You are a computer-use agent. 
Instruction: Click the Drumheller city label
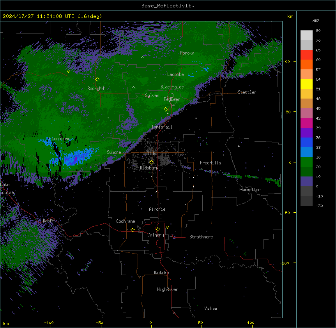click(249, 190)
